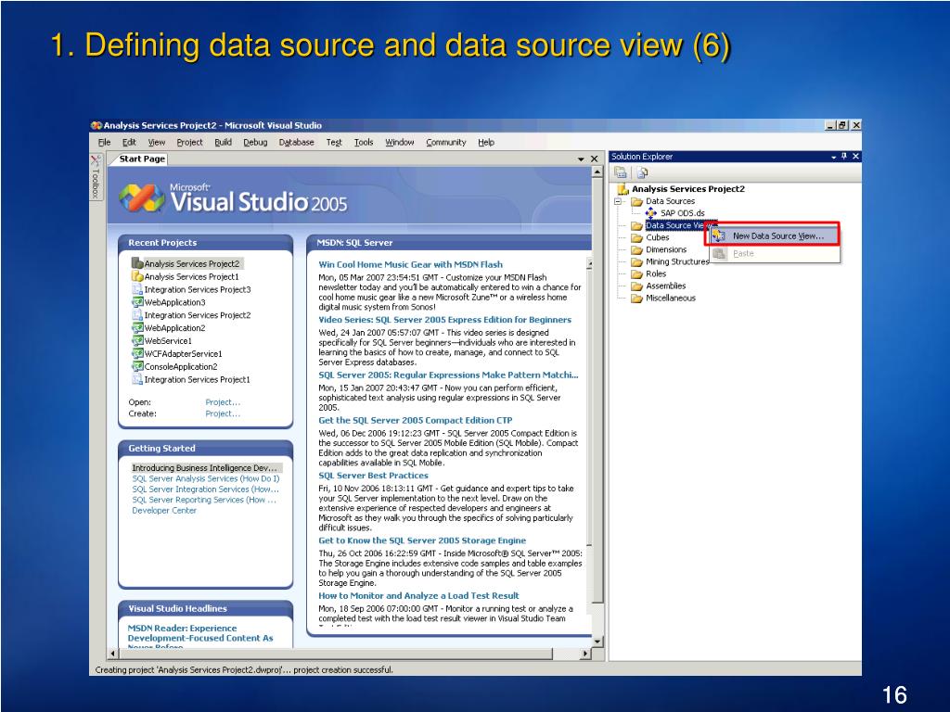
Task: Open recent project ConsoleApplication2
Action: (x=181, y=366)
